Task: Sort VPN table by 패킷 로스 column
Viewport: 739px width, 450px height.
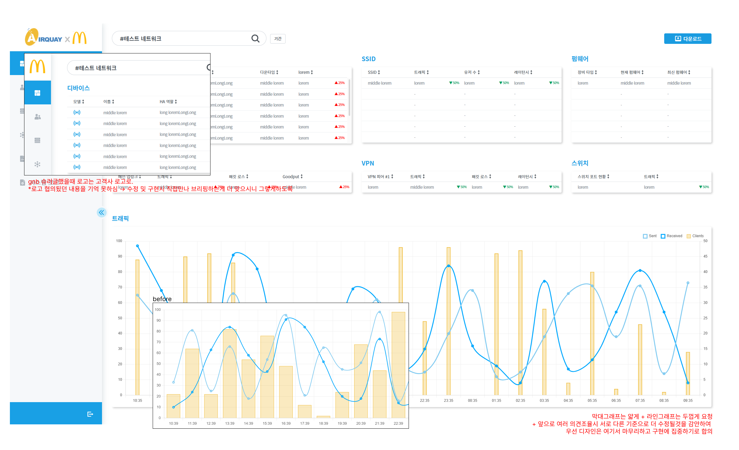Action: (x=481, y=177)
